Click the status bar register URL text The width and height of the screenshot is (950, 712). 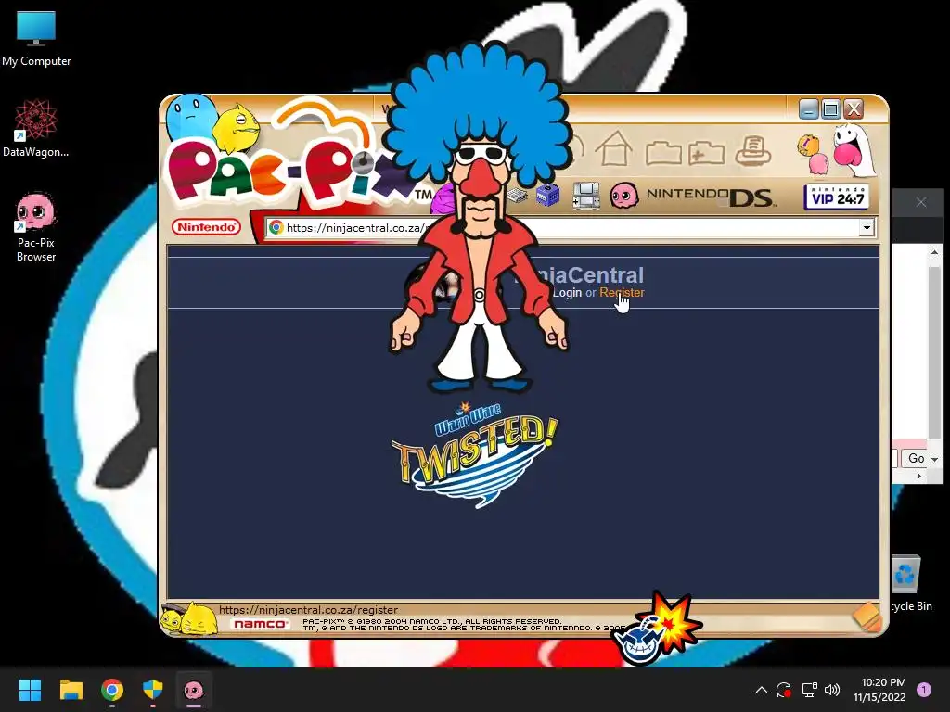coord(308,610)
